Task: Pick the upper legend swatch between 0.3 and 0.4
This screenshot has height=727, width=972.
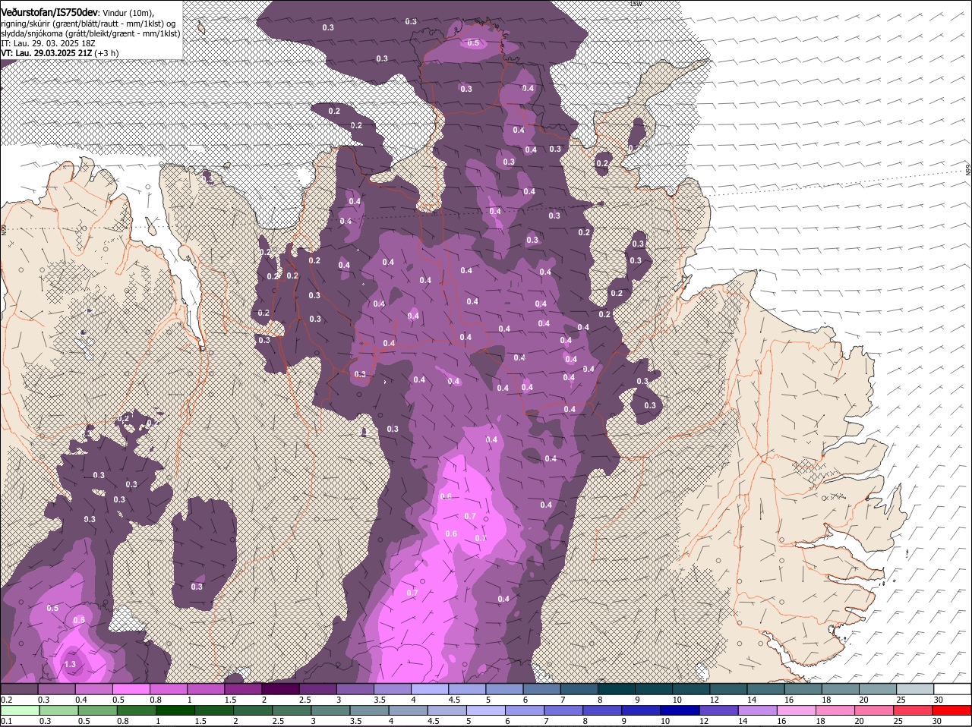Action: (55, 689)
